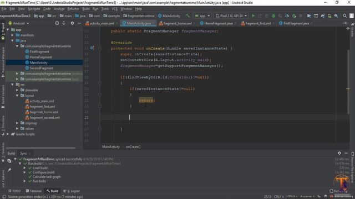Open the Terminal tool window
Screen dimensions: 355x199
pos(33,191)
